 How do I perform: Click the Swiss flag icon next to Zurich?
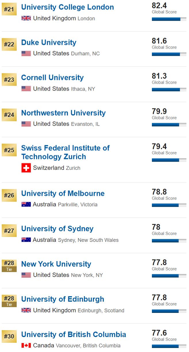coord(26,168)
